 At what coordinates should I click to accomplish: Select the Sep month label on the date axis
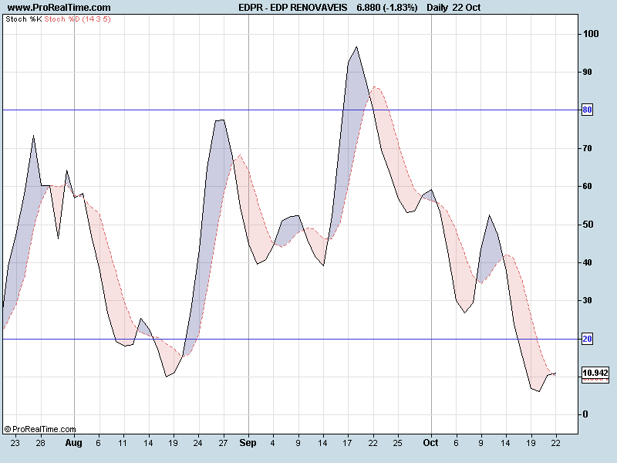tap(248, 443)
